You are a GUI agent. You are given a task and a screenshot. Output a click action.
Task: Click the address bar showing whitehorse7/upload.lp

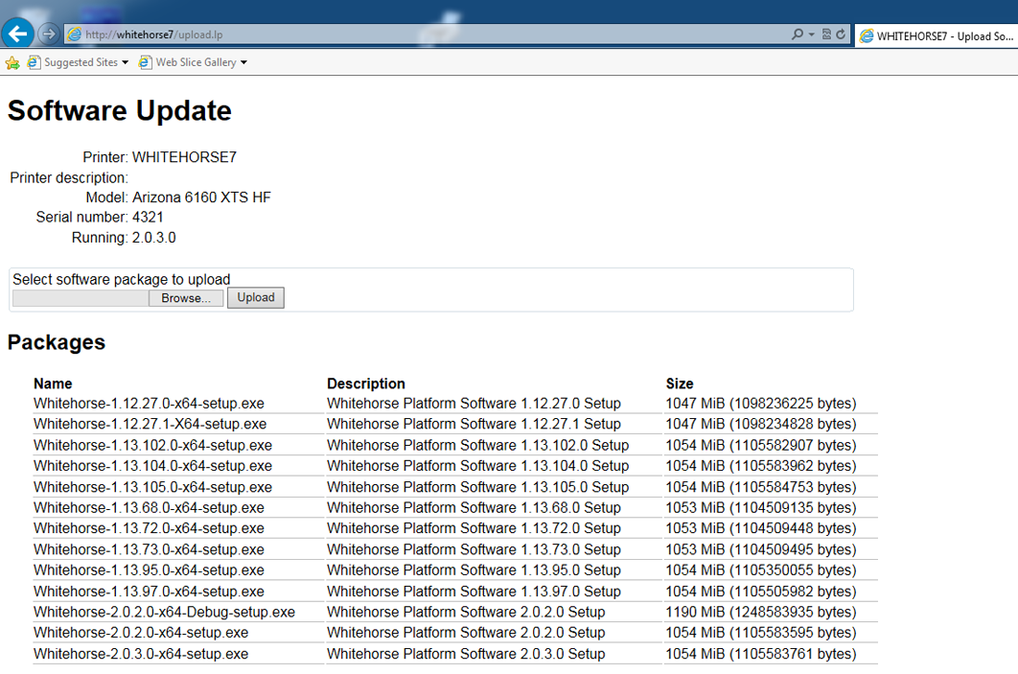coord(428,35)
